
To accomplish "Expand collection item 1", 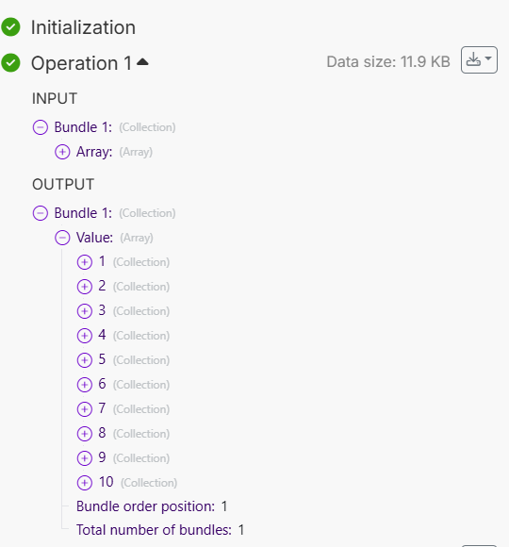I will click(85, 262).
